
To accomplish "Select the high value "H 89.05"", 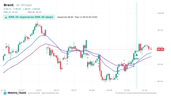I will 17,9.
